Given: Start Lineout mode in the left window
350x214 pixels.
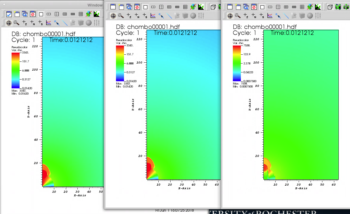Looking at the screenshot, I should 48,23.
